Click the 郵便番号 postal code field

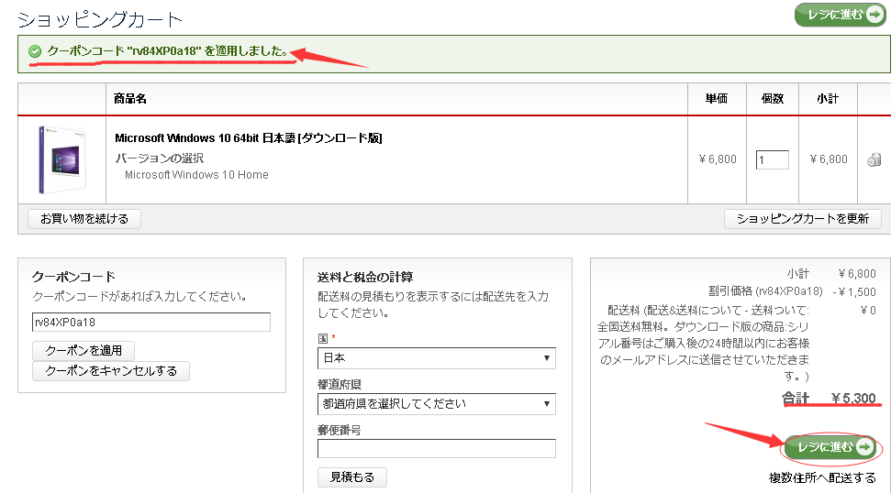pyautogui.click(x=437, y=448)
